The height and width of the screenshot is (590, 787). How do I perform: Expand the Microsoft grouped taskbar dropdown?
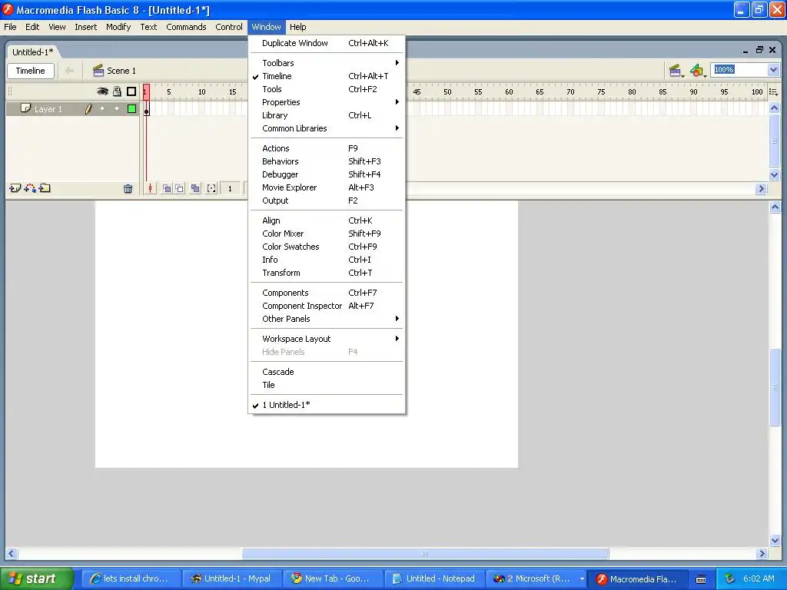coord(582,578)
